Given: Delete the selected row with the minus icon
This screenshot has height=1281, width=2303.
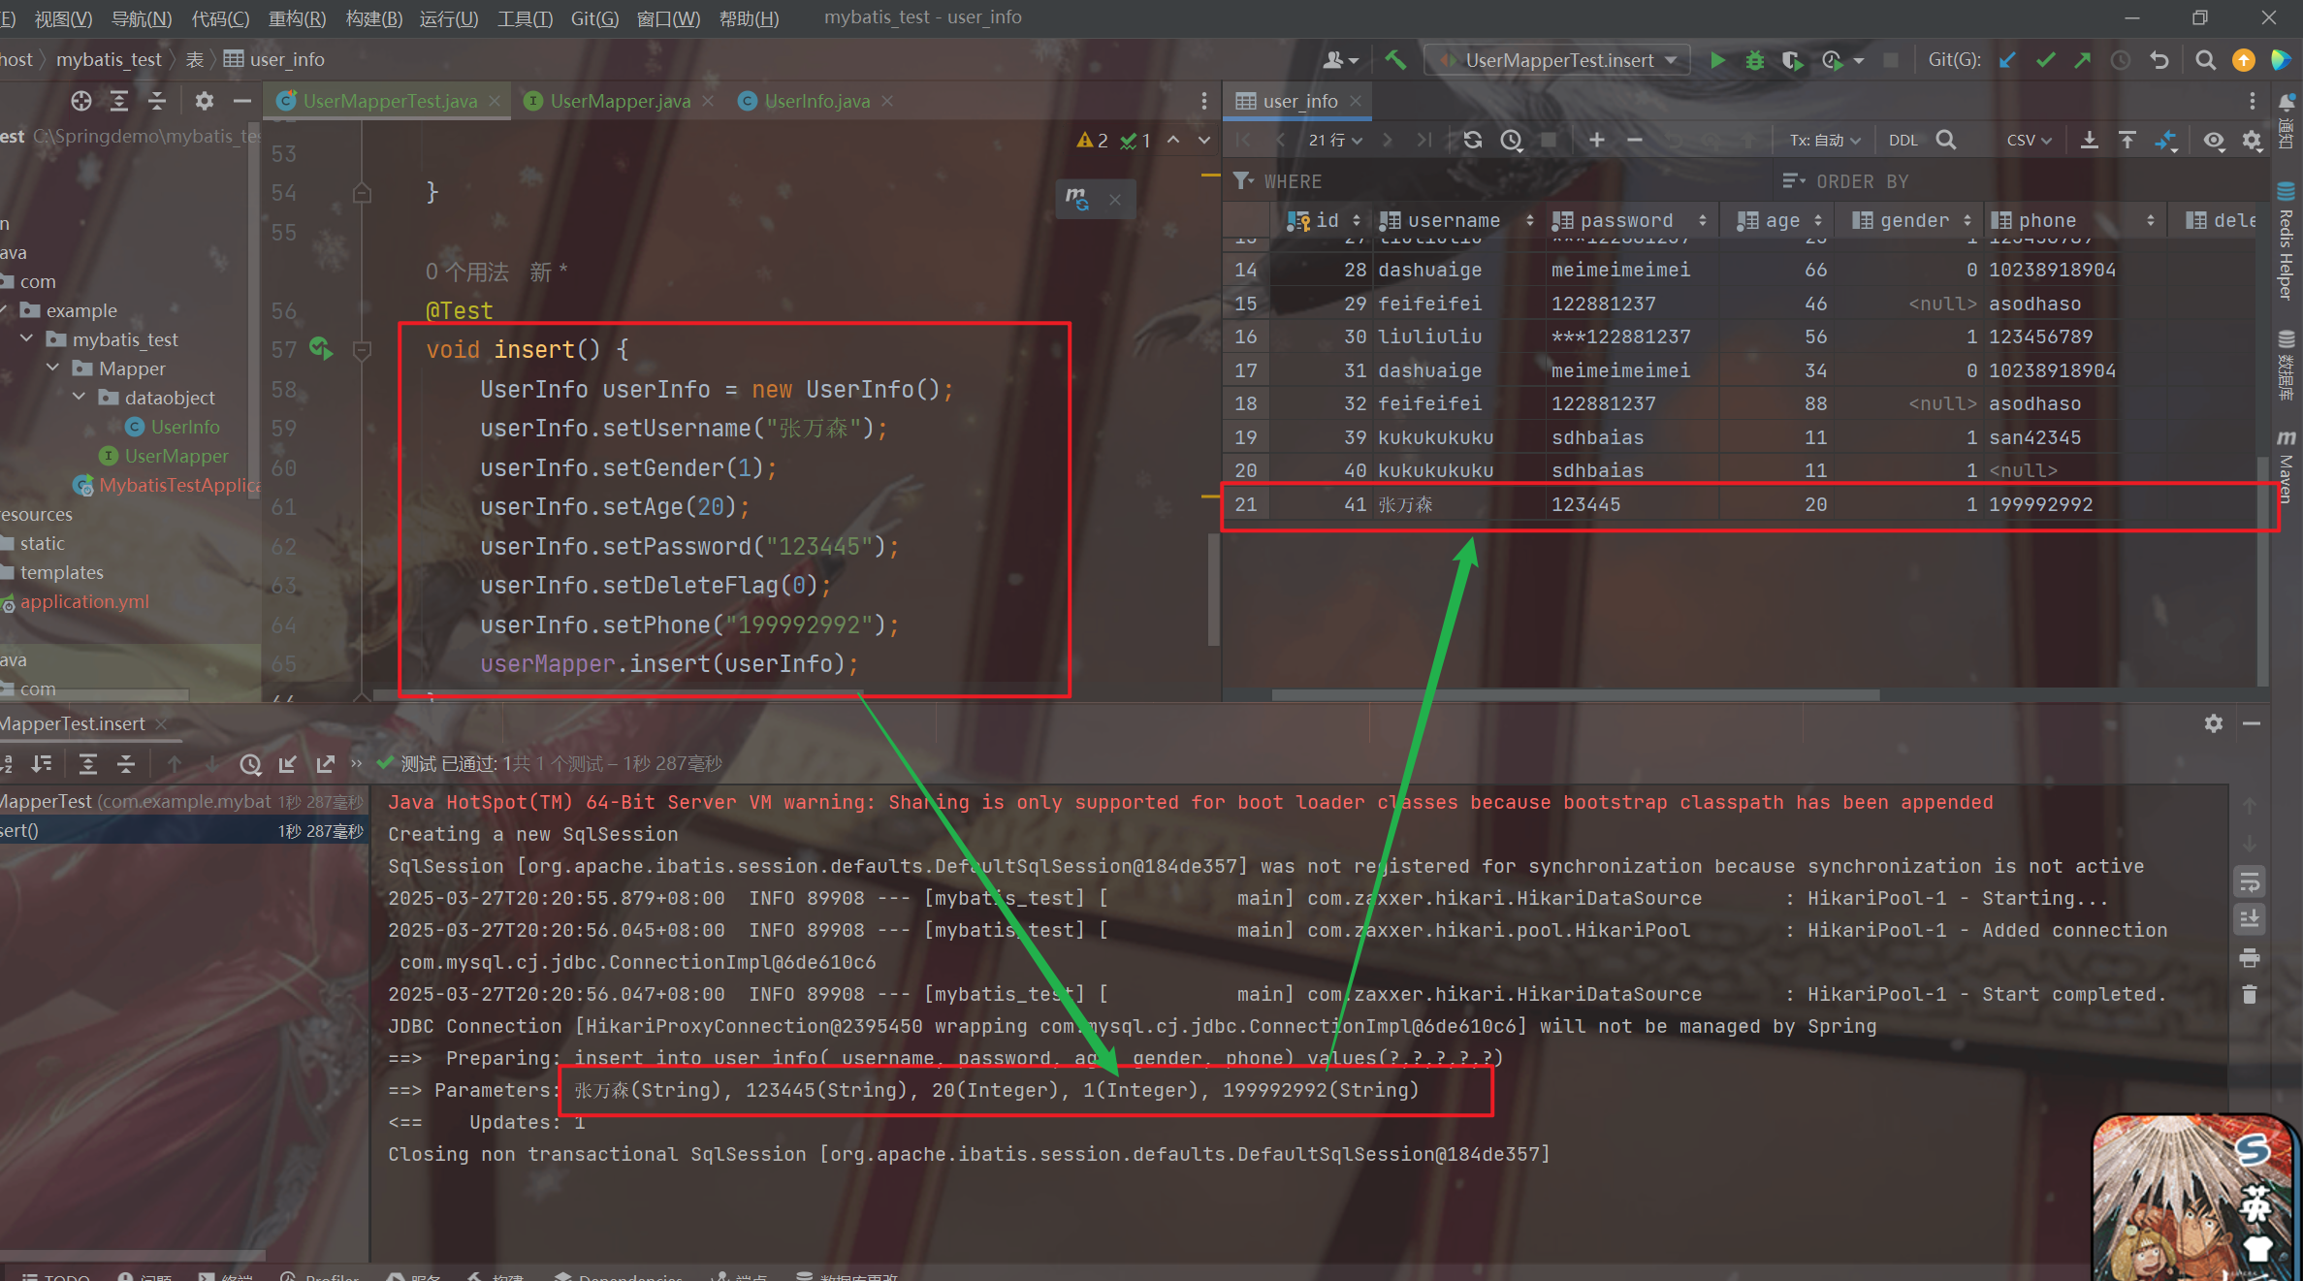Looking at the screenshot, I should click(x=1634, y=140).
